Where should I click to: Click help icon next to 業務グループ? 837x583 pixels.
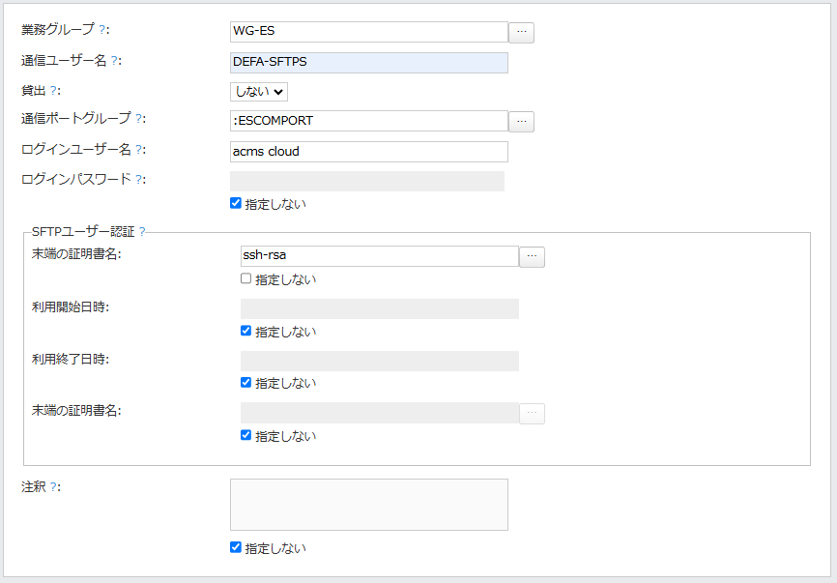[x=102, y=31]
